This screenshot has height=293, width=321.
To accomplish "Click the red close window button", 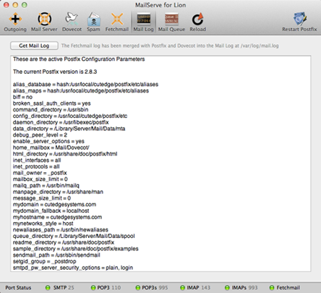I will pyautogui.click(x=7, y=5).
